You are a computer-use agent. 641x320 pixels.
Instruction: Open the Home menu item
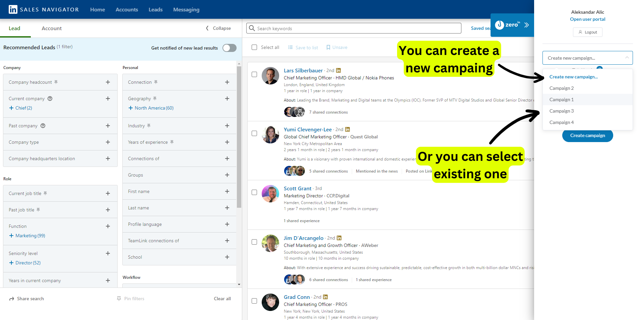pos(98,9)
